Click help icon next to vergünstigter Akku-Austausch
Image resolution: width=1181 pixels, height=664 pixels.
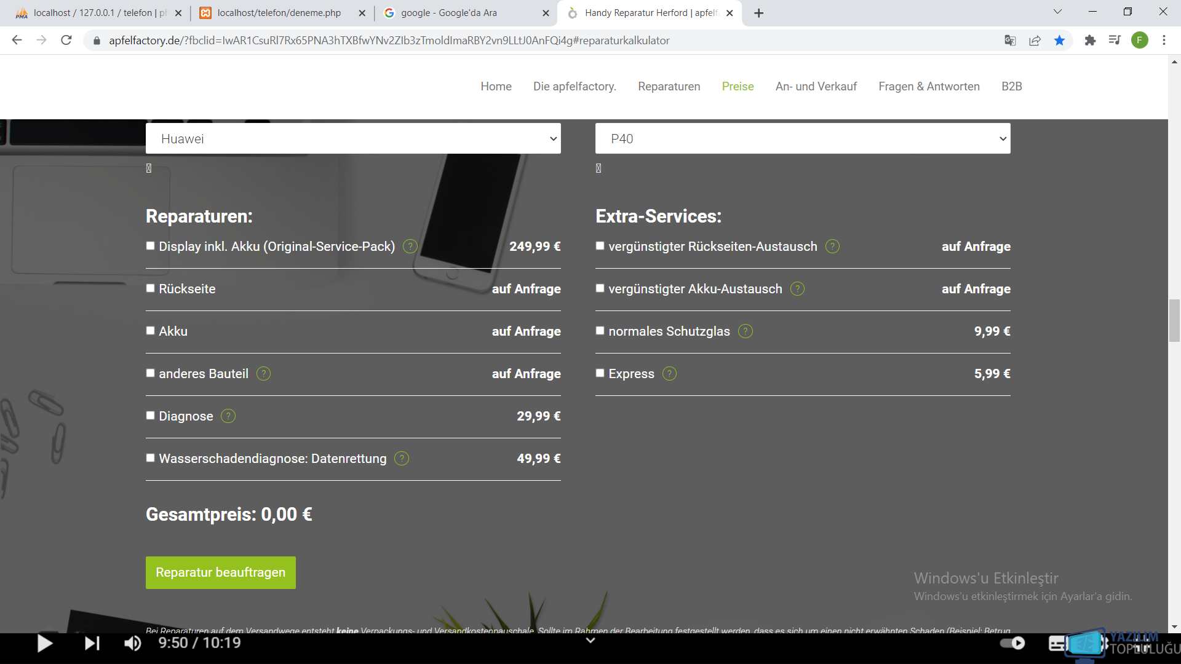(797, 289)
